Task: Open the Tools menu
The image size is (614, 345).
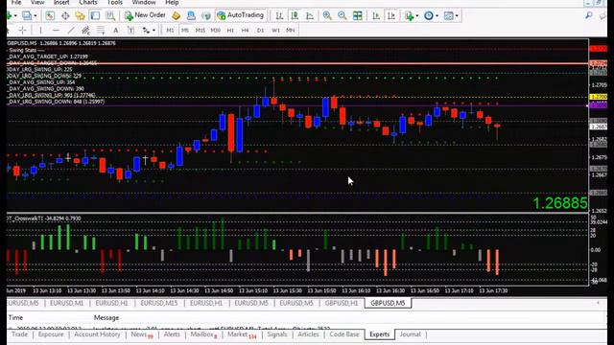Action: [x=115, y=2]
